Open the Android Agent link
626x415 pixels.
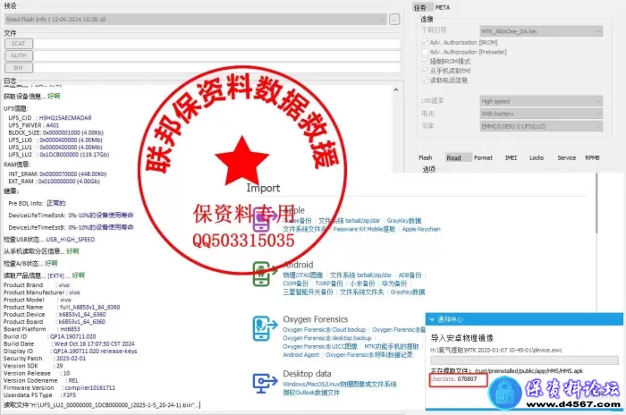[301, 355]
